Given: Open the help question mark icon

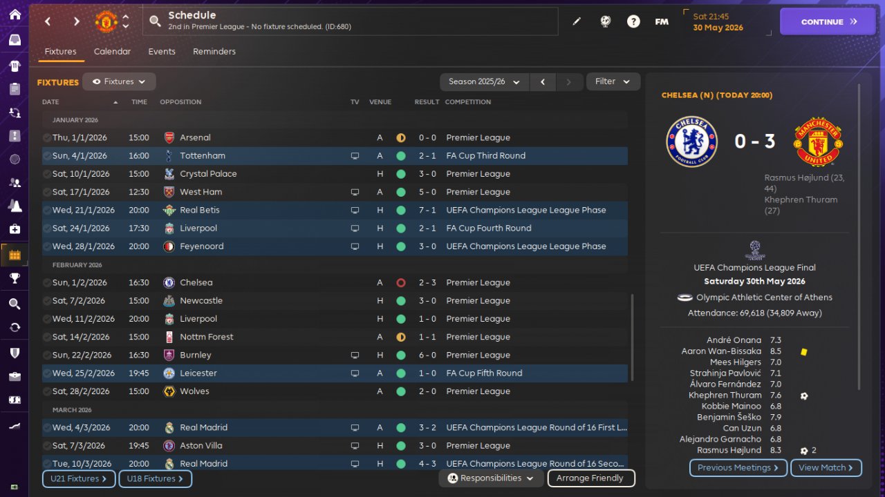Looking at the screenshot, I should [x=633, y=21].
